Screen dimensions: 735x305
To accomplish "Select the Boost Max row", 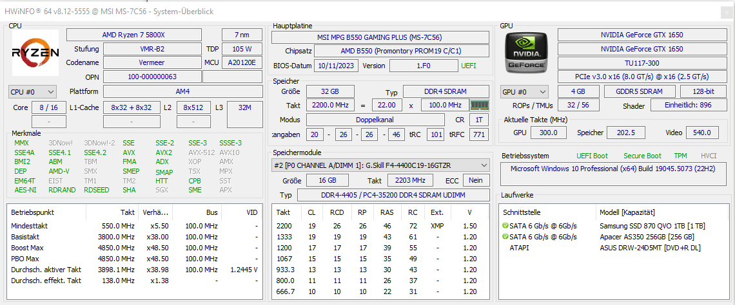I will pos(135,248).
